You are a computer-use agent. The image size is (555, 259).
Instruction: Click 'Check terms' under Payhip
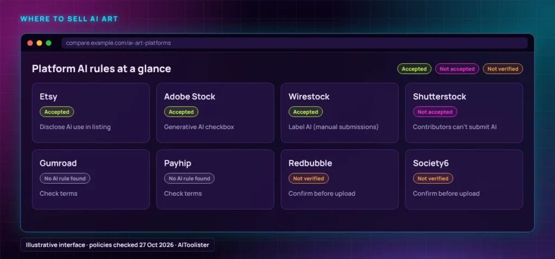pyautogui.click(x=183, y=193)
